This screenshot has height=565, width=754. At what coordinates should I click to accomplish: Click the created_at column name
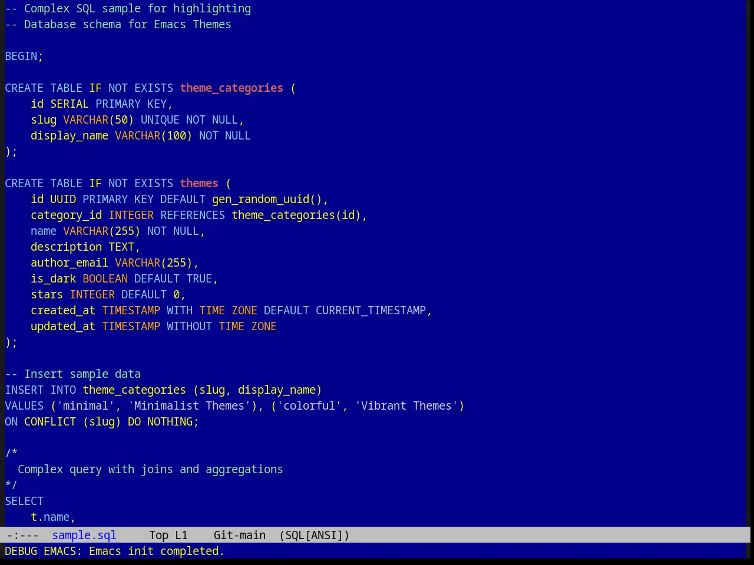[63, 310]
